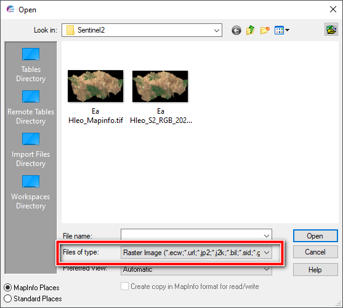
Task: Check Create copy in MapInfo format
Action: point(124,286)
